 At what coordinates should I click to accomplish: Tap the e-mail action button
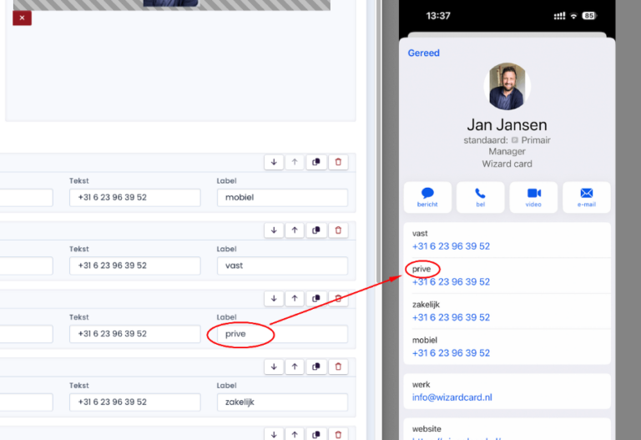(x=586, y=197)
